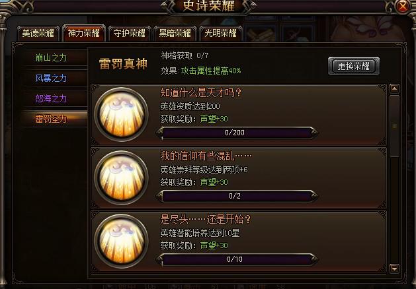Open the 守护荣耀 tab
416x289 pixels.
pyautogui.click(x=129, y=34)
